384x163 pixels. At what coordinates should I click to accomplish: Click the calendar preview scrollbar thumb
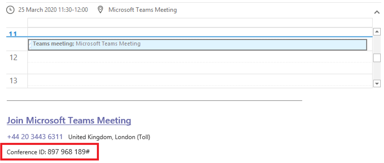pos(377,58)
